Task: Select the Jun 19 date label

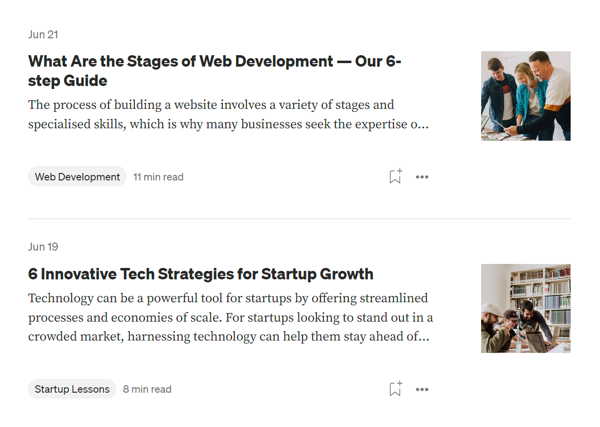Action: tap(43, 247)
